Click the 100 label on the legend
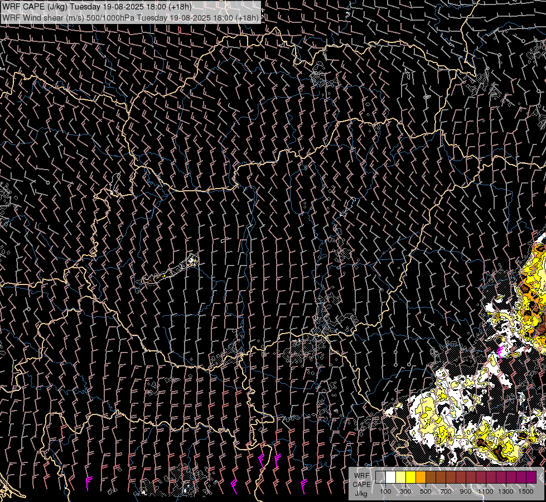The height and width of the screenshot is (502, 546). click(385, 491)
